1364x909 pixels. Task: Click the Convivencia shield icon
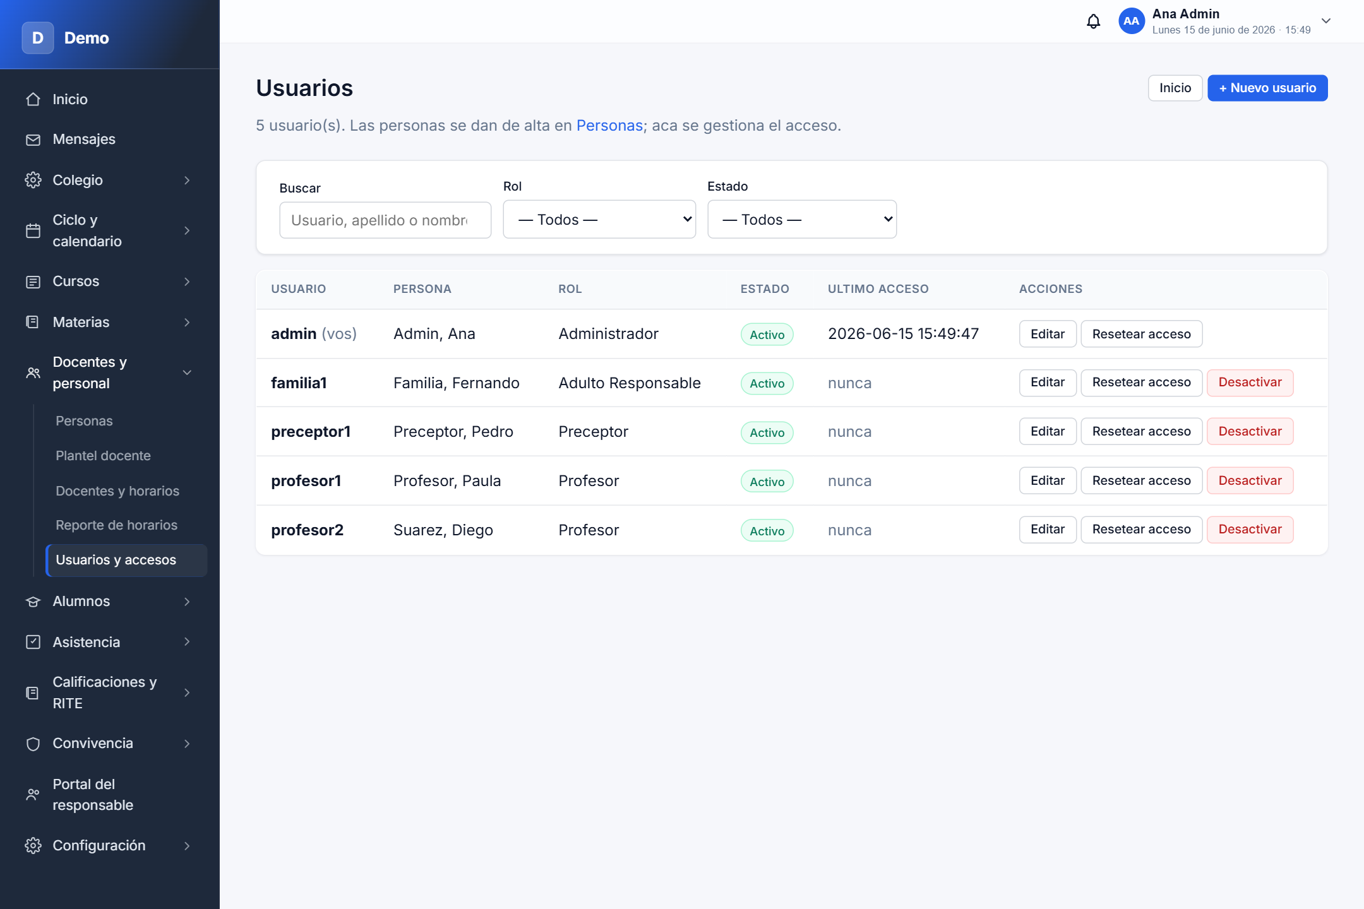pos(33,744)
